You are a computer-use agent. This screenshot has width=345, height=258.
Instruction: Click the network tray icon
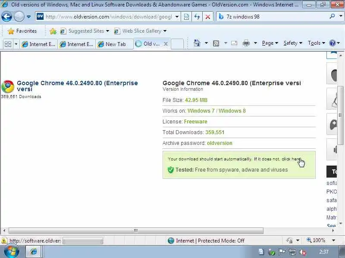[292, 252]
